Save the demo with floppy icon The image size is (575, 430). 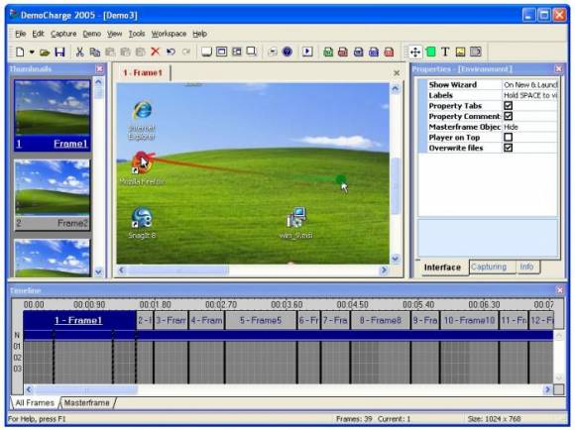(x=59, y=53)
